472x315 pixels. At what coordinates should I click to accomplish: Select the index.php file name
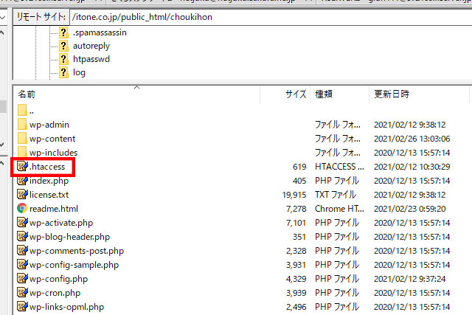pos(49,181)
